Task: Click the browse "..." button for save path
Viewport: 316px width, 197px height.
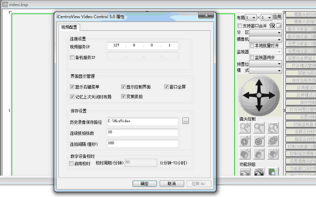Action: 185,121
